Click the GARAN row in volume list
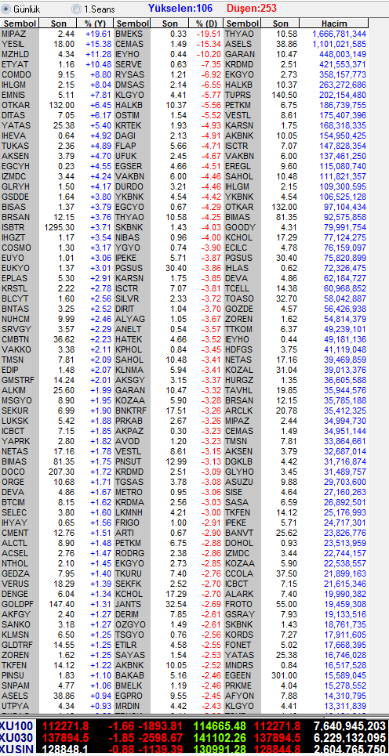The image size is (389, 756). (296, 54)
